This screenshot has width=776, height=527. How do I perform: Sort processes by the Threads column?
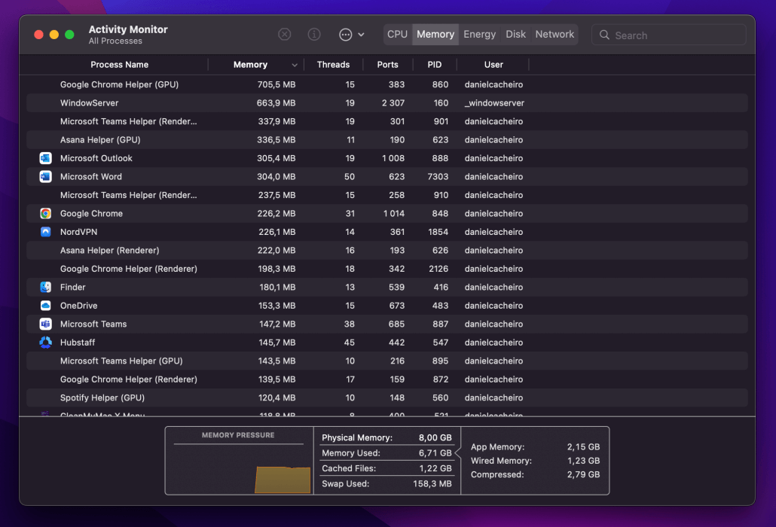click(x=333, y=65)
